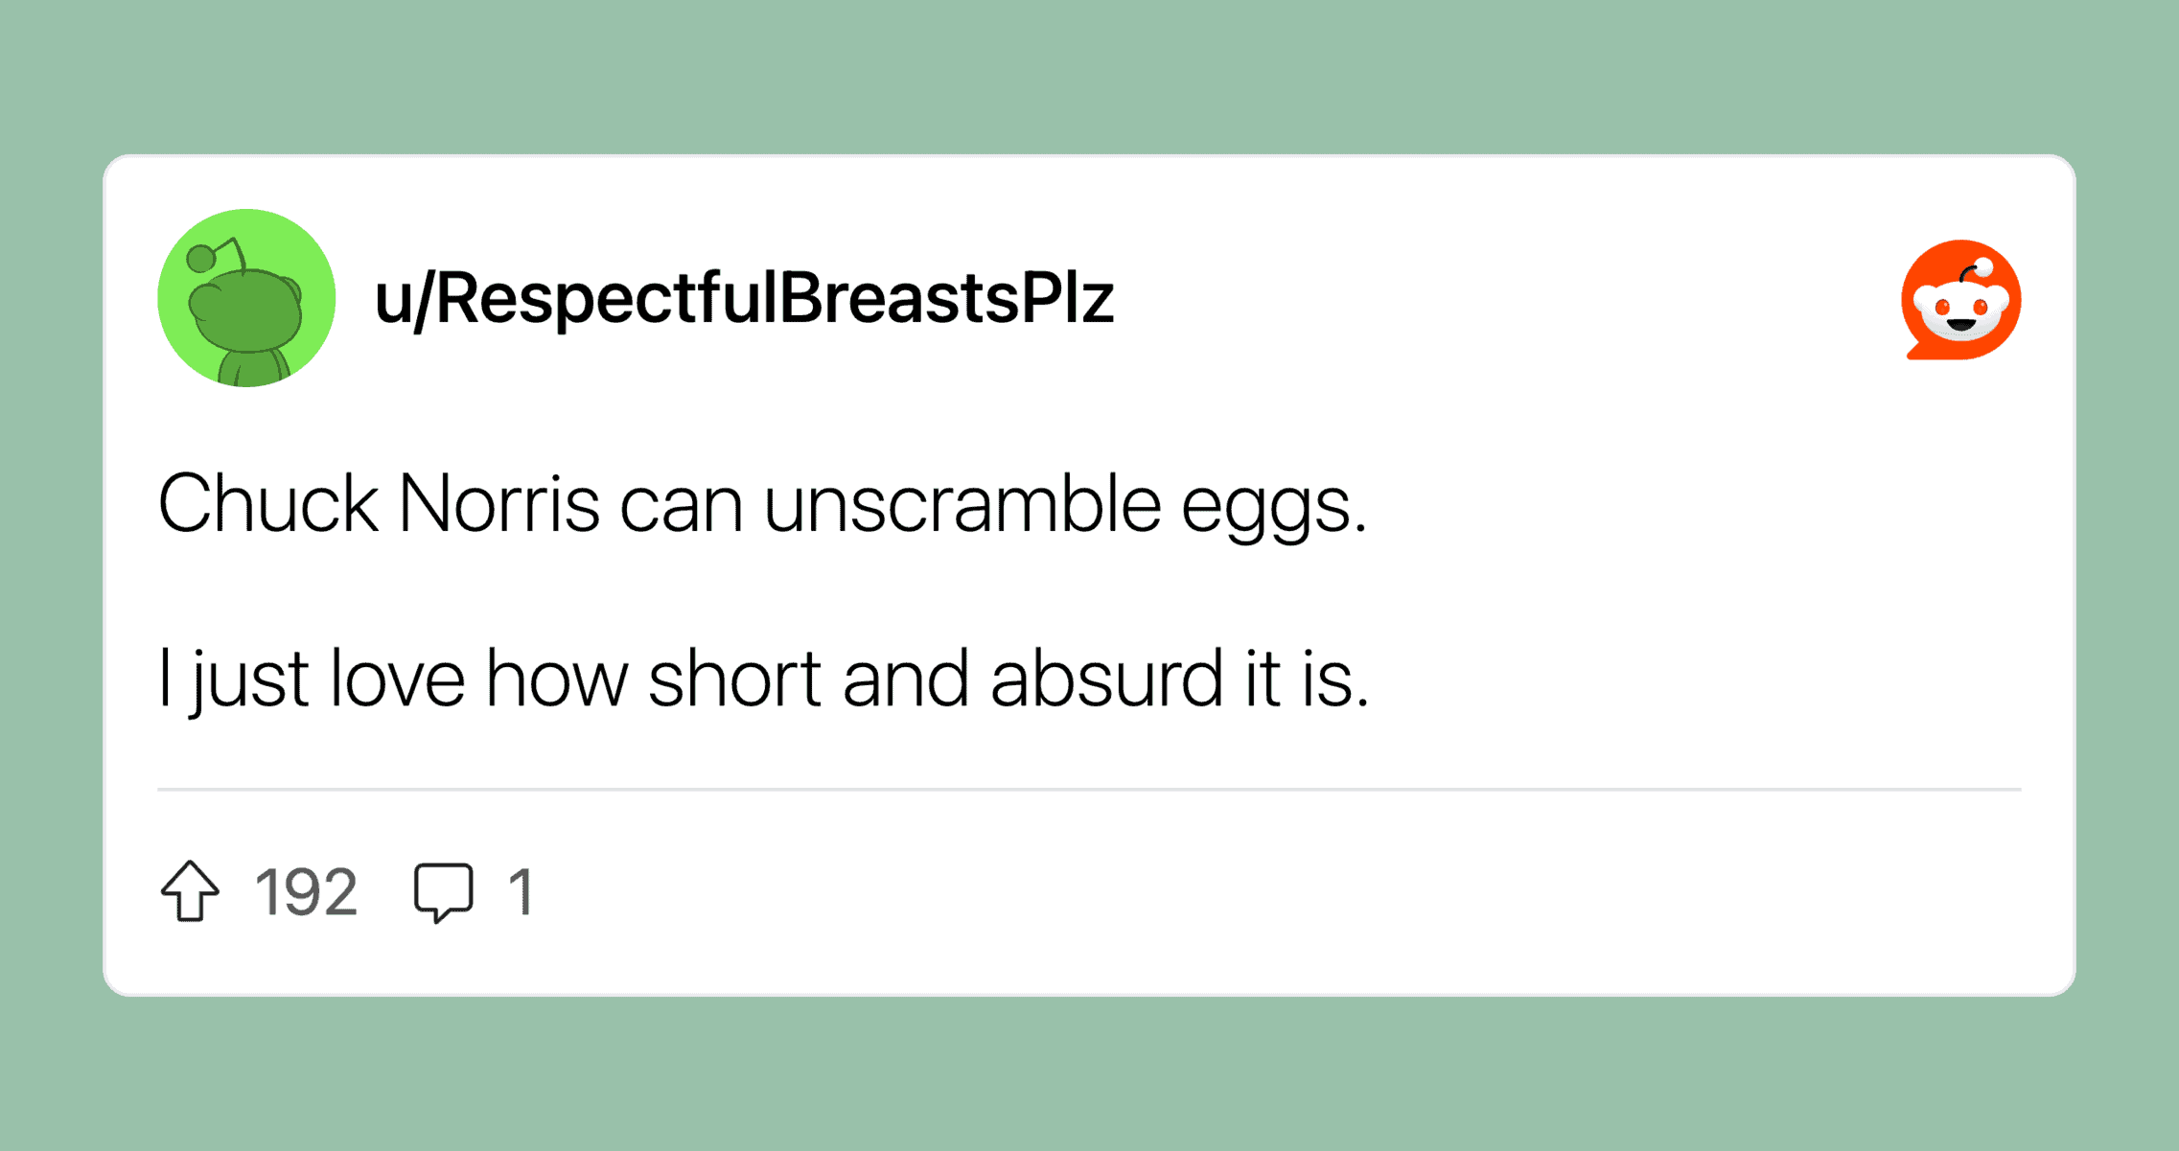Visit the u/RespectfulBreastsPlz profile link

[744, 298]
